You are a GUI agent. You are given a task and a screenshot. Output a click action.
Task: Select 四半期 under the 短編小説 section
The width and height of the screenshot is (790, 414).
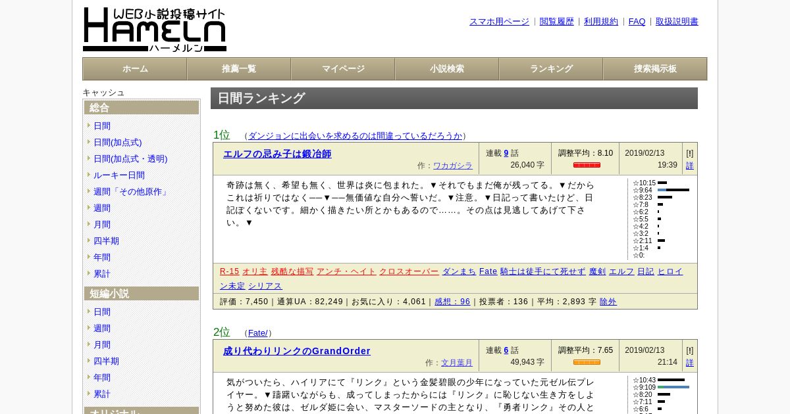click(106, 361)
